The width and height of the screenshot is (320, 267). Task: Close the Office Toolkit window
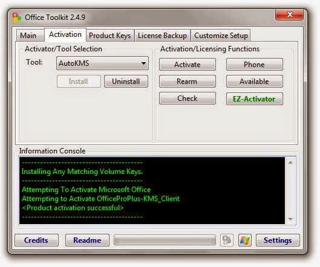tap(289, 14)
